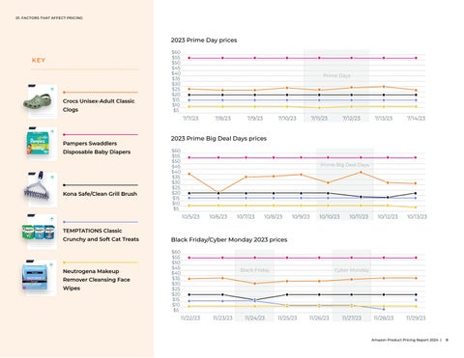Click the black Kona point at 10/13/23
Image resolution: width=464 pixels, height=358 pixels.
tap(416, 193)
